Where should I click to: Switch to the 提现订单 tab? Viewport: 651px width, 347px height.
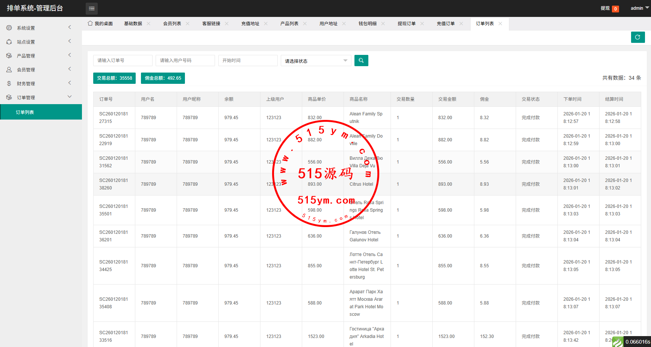(406, 23)
